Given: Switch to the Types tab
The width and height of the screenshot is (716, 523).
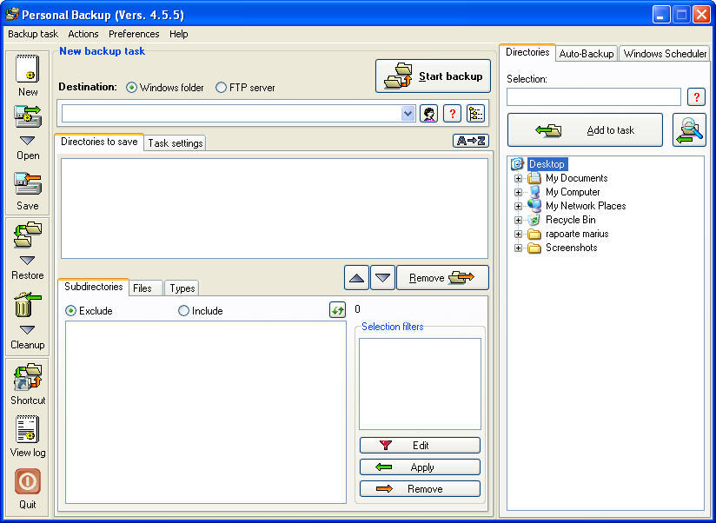Looking at the screenshot, I should click(x=182, y=288).
